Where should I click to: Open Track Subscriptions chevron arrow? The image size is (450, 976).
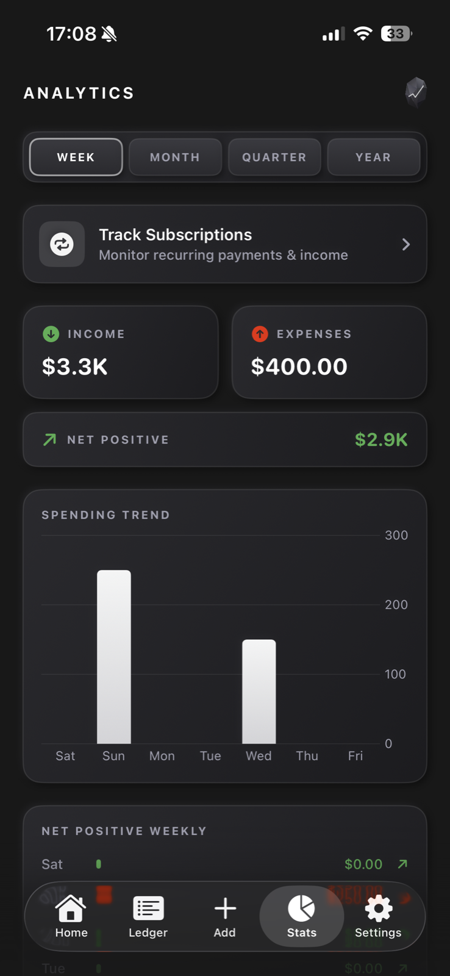coord(406,245)
